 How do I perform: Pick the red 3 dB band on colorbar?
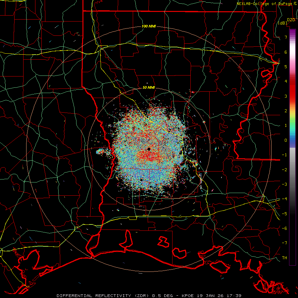coord(292,96)
